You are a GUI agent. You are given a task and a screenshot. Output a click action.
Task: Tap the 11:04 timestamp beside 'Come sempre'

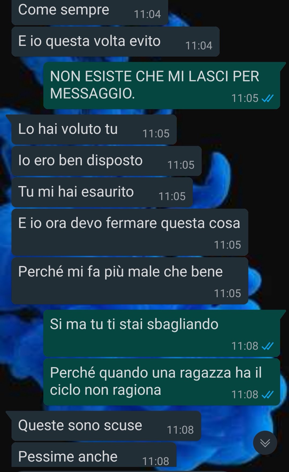pos(147,14)
